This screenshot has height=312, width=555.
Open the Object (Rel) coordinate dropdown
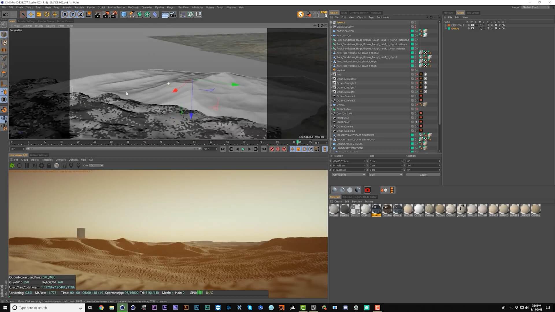pyautogui.click(x=349, y=175)
